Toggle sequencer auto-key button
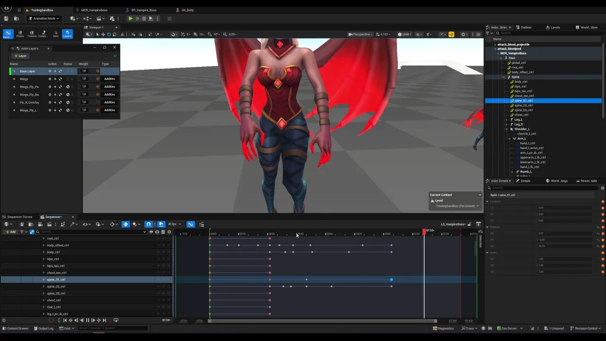 click(x=125, y=224)
